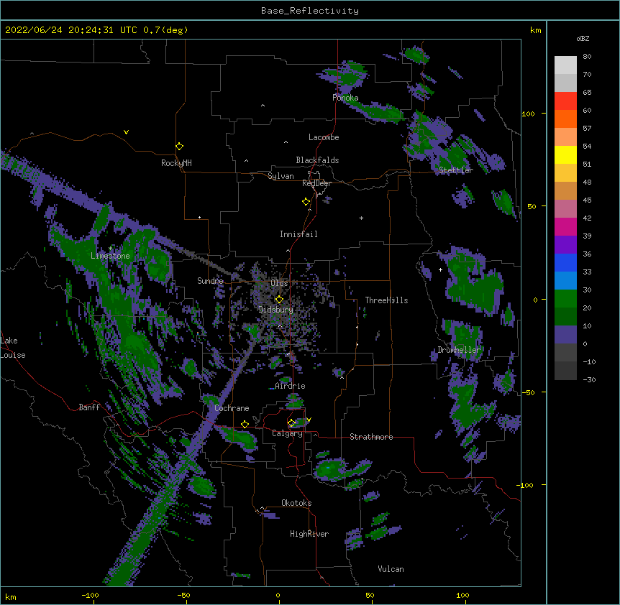Click the 50 km tick on horizontal axis
Image resolution: width=620 pixels, height=605 pixels.
370,595
